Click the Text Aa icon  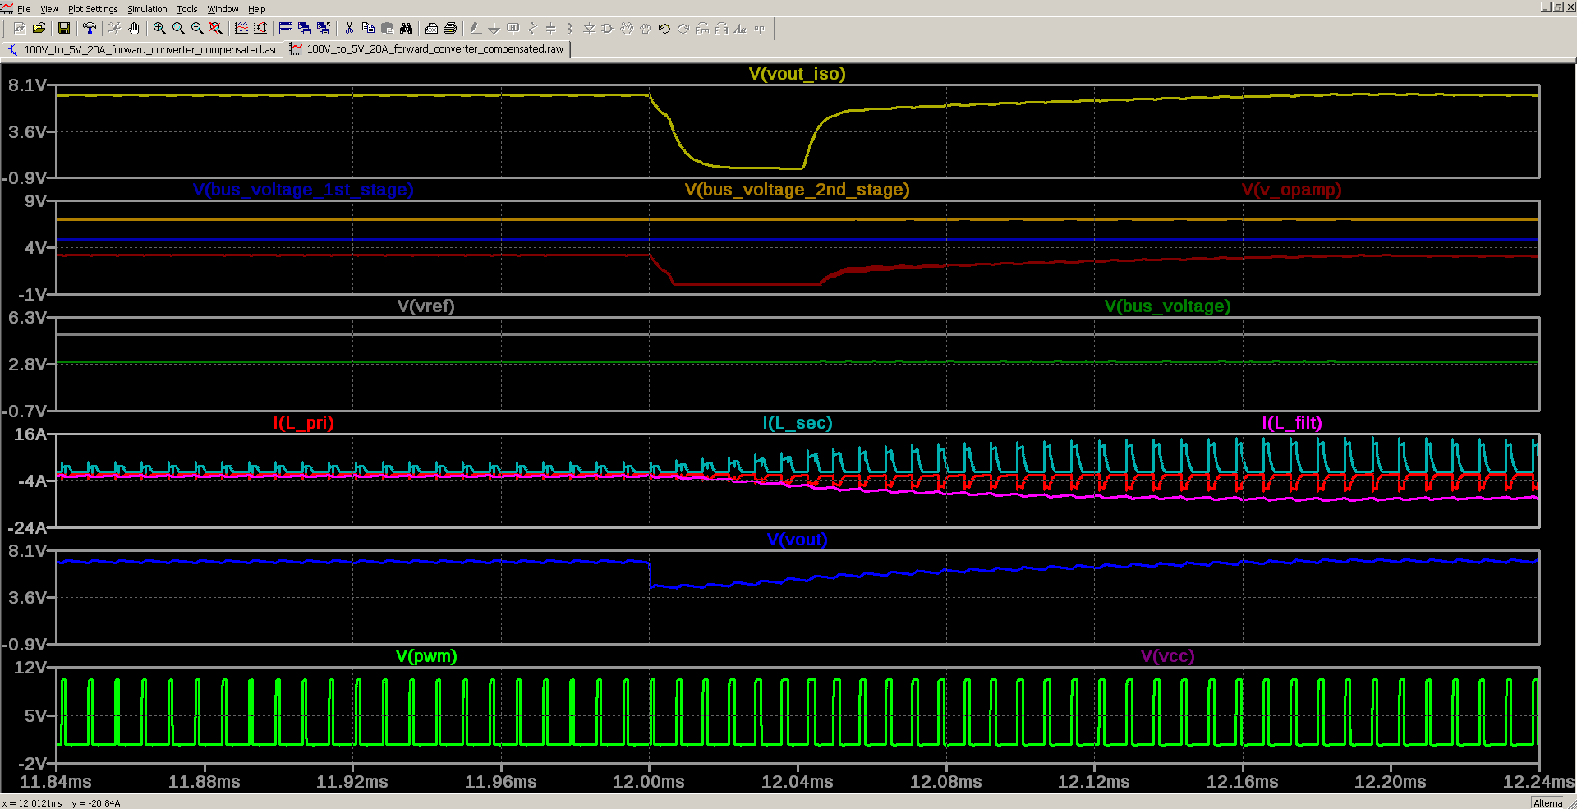[x=740, y=29]
